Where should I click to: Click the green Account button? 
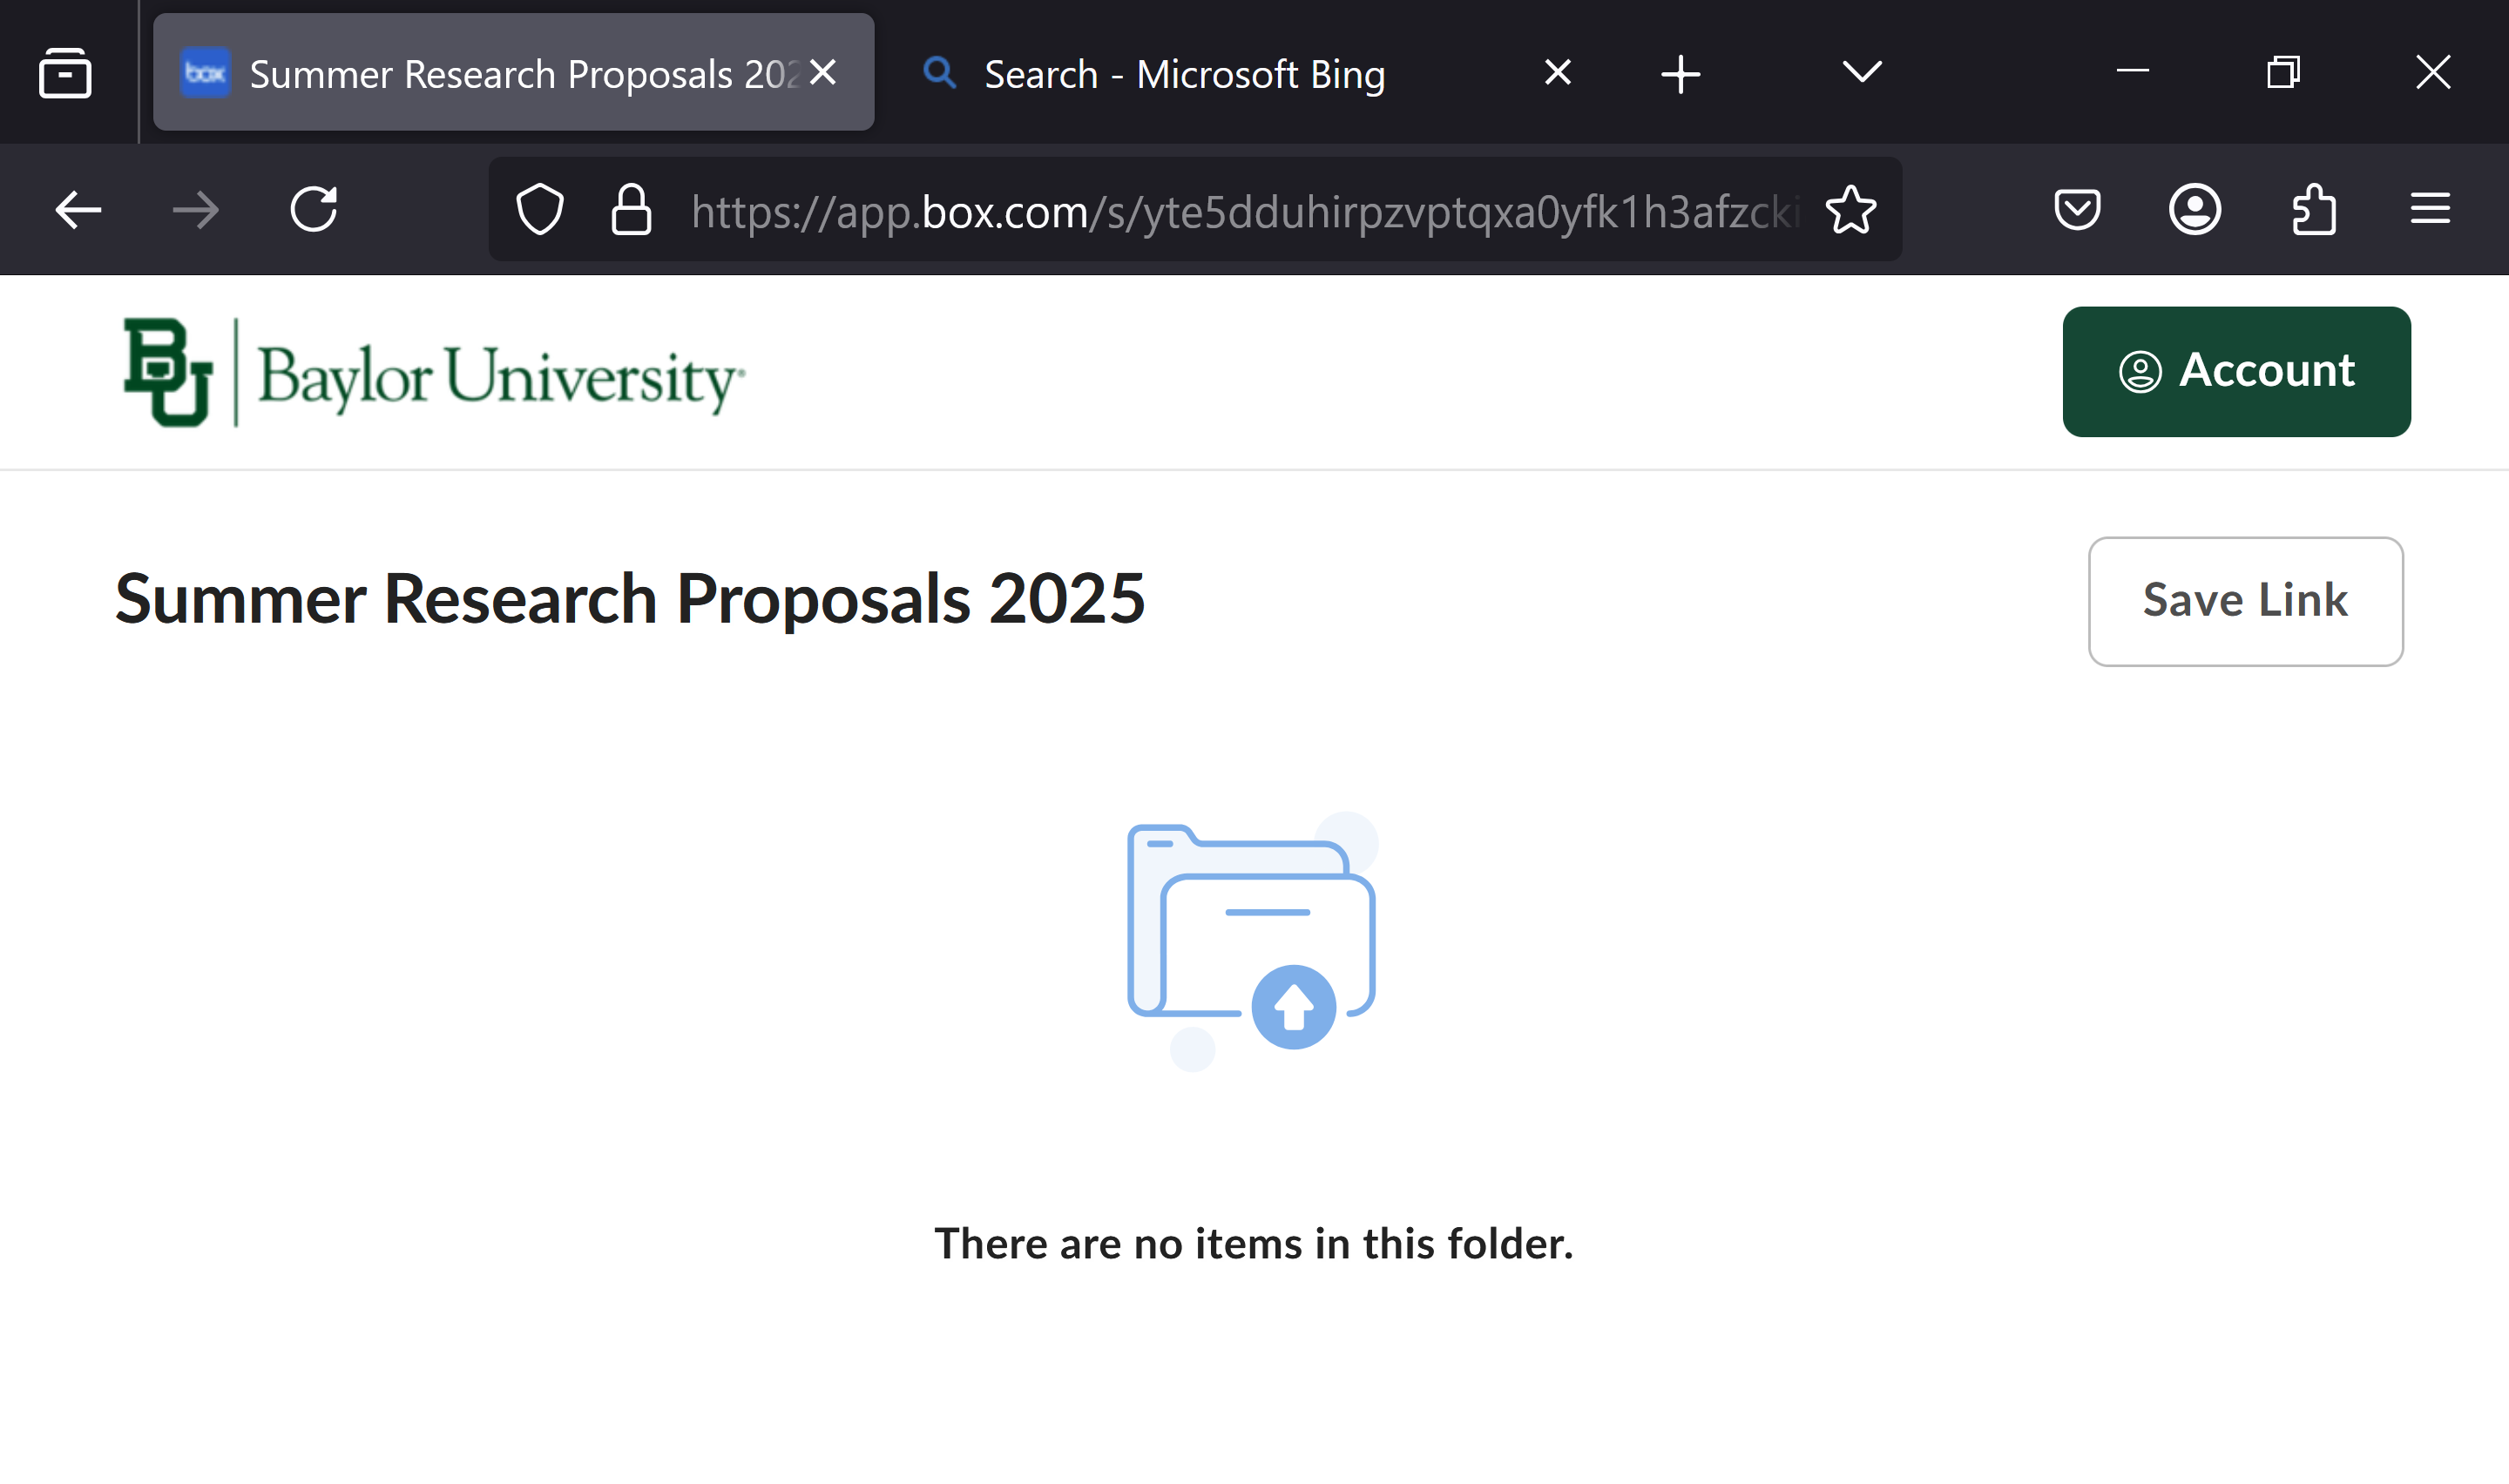pos(2236,371)
